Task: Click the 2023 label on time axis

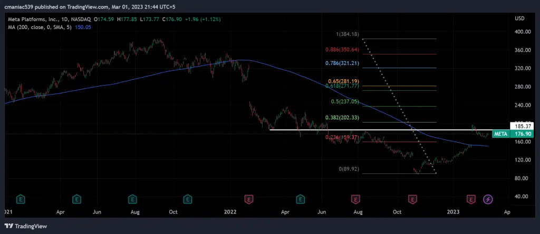Action: (453, 212)
